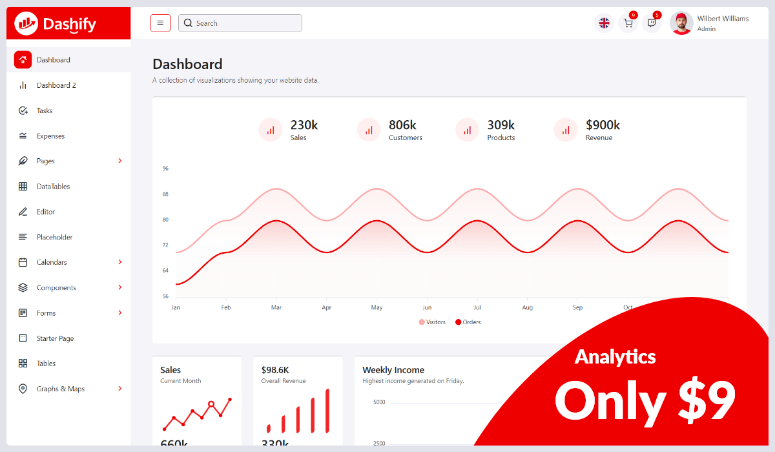Click the shopping cart icon with badge
Viewport: 775px width, 452px height.
tap(628, 23)
